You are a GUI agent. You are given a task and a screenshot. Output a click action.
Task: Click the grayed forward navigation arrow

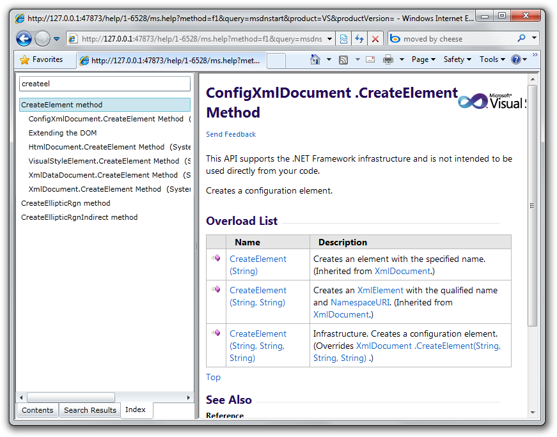pos(42,39)
